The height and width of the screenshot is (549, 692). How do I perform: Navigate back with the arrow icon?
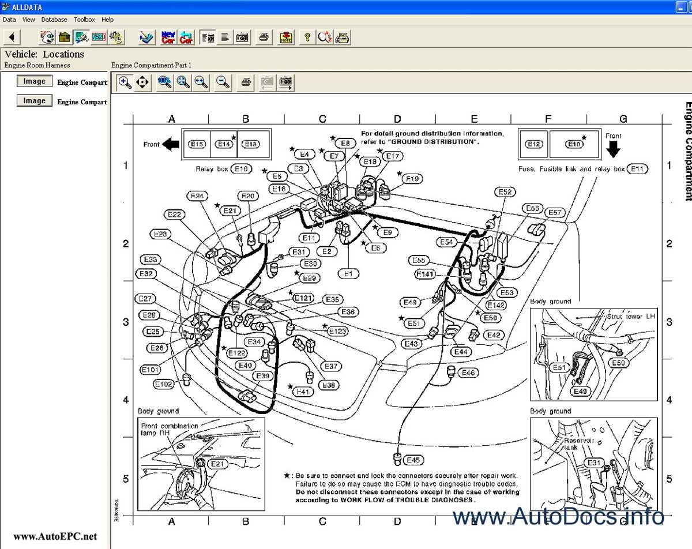[12, 37]
